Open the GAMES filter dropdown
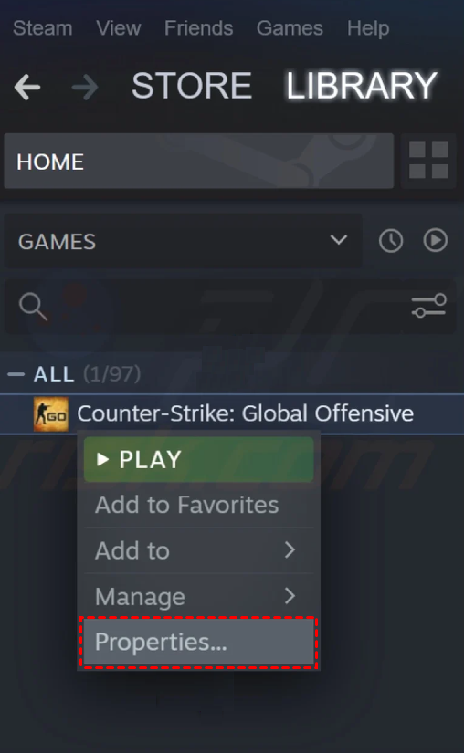Image resolution: width=464 pixels, height=753 pixels. [183, 241]
